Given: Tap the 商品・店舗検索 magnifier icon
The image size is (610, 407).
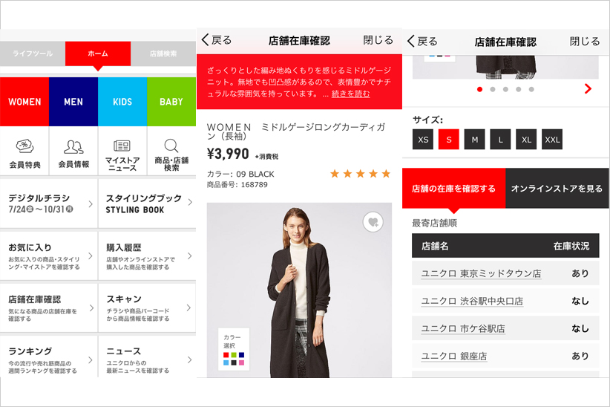Looking at the screenshot, I should [171, 146].
